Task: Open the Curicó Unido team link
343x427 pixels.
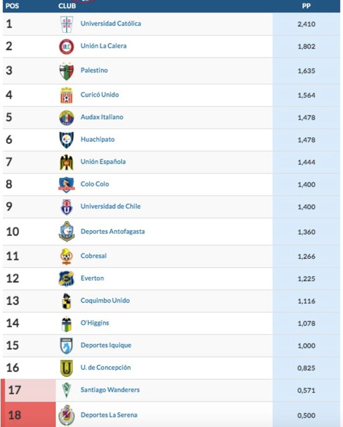Action: [99, 95]
